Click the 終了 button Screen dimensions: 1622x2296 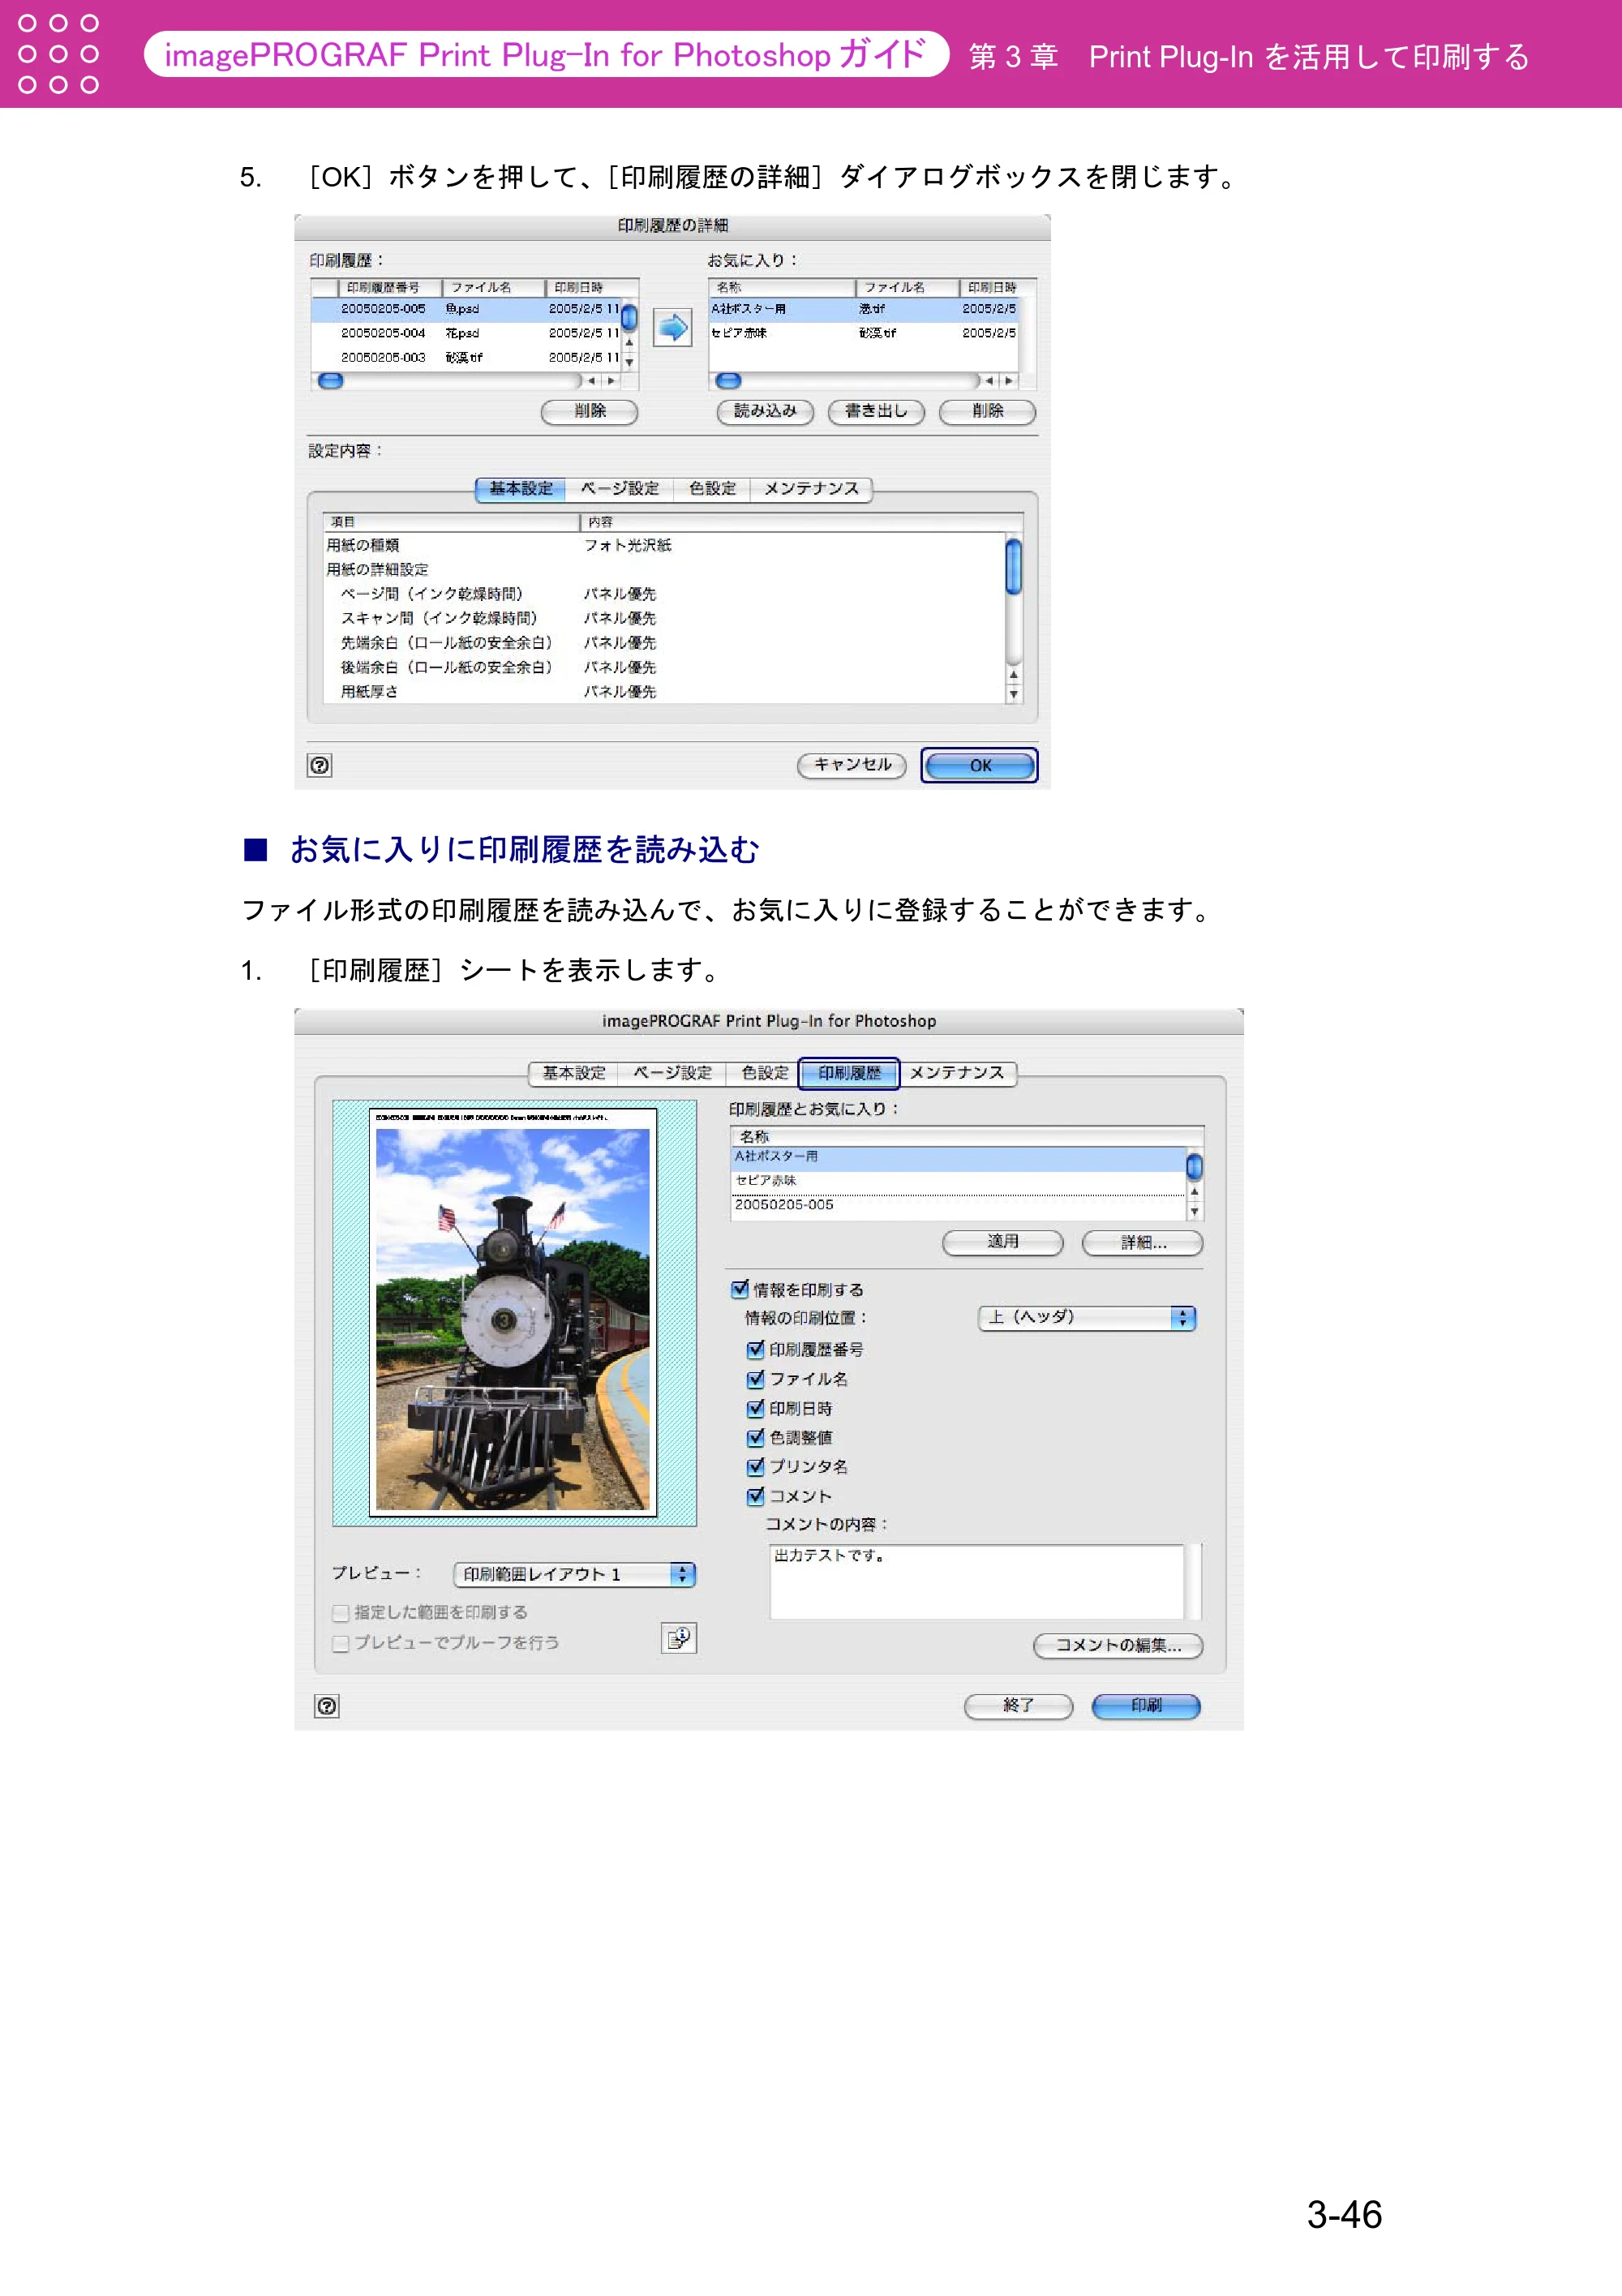click(x=1018, y=1706)
